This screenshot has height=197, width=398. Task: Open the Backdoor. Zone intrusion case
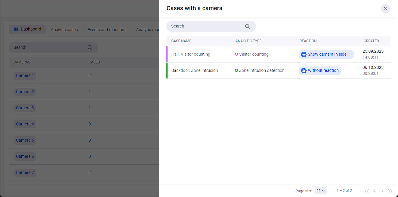(194, 71)
